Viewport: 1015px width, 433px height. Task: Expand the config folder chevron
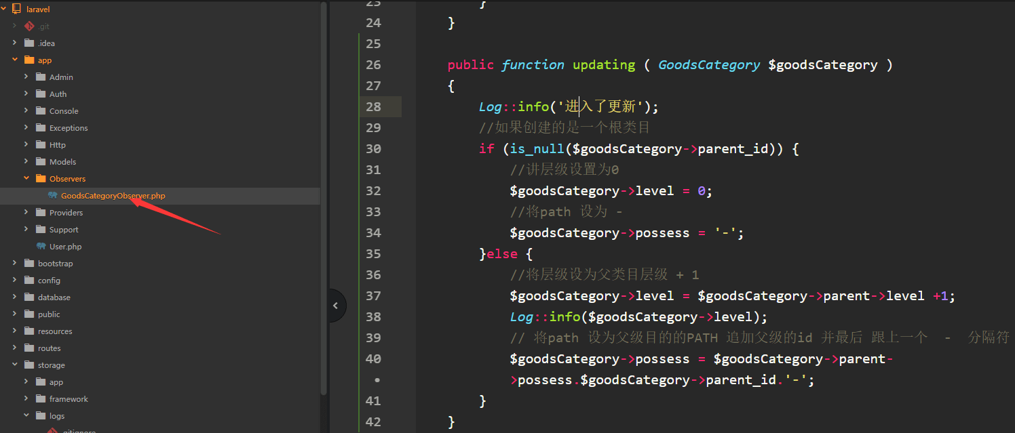14,280
